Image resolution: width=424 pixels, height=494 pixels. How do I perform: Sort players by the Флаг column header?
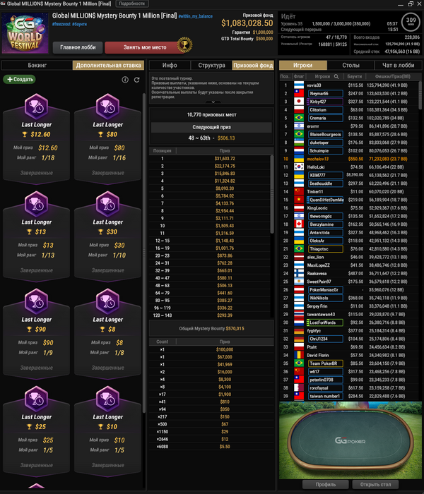(299, 76)
